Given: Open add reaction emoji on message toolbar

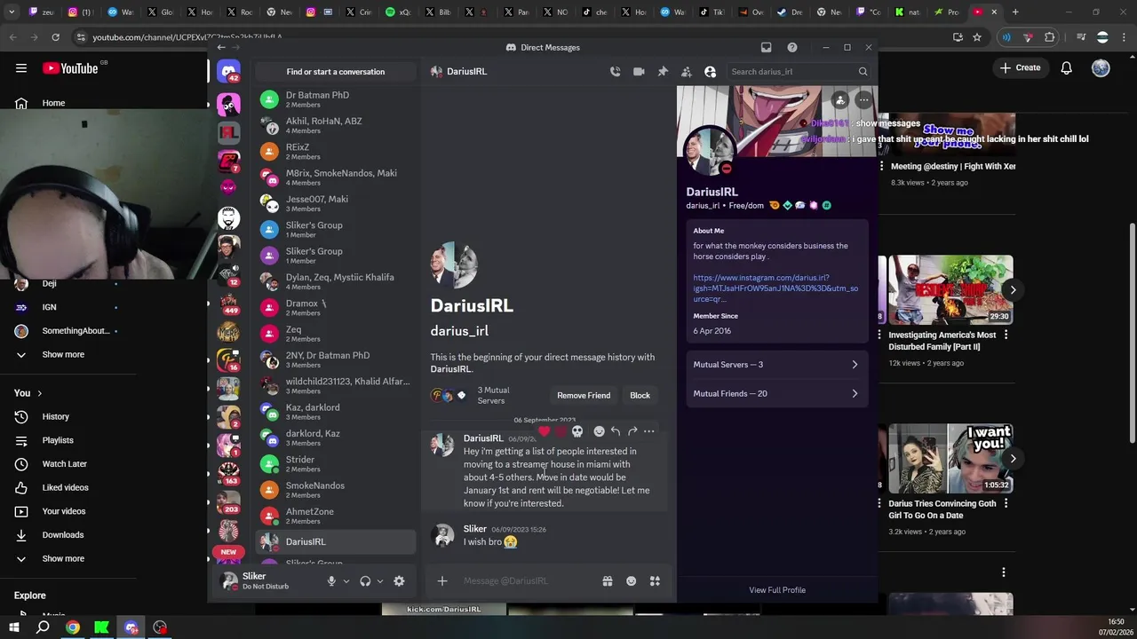Looking at the screenshot, I should tap(599, 431).
